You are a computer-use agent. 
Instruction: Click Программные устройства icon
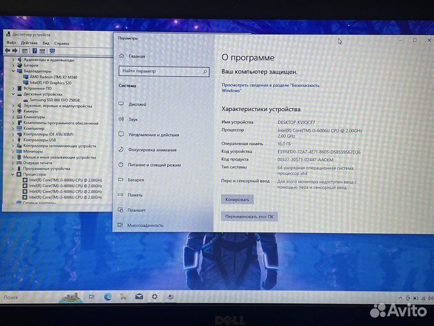tap(19, 168)
